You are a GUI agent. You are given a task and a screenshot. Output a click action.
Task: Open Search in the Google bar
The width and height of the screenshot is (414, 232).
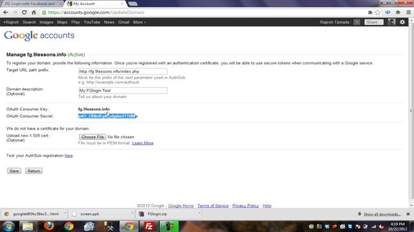click(x=29, y=23)
